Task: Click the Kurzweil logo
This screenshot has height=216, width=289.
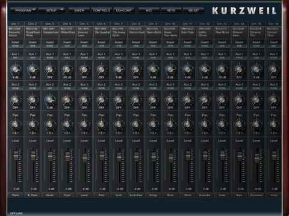Action: (244, 11)
